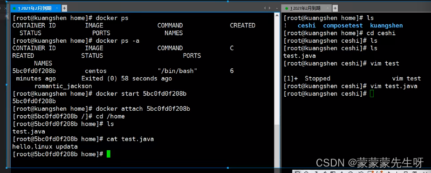Click the 'cd ceshi' command text
Viewport: 431px width, 173px height.
[x=381, y=33]
